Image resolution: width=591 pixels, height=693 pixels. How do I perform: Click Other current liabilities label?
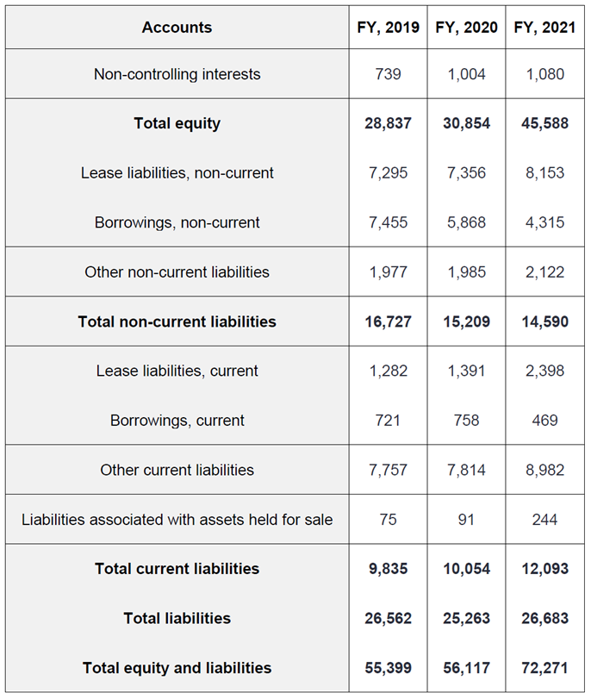point(177,470)
